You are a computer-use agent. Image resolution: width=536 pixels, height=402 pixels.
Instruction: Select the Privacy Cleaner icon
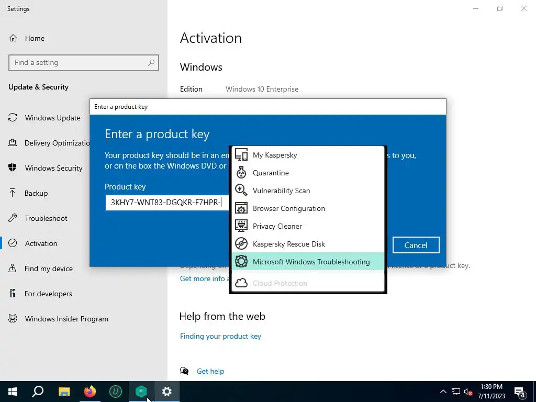pos(241,226)
